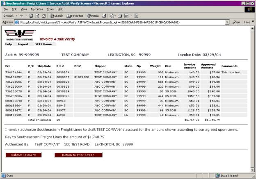The width and height of the screenshot is (256, 179).
Task: Open the Tools menu
Action: coord(50,9)
